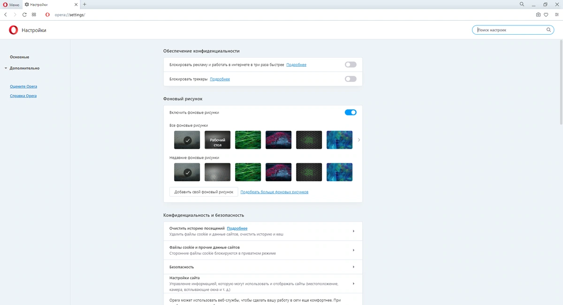Open the easy setup sidebar icon
The width and height of the screenshot is (563, 305).
pyautogui.click(x=557, y=15)
